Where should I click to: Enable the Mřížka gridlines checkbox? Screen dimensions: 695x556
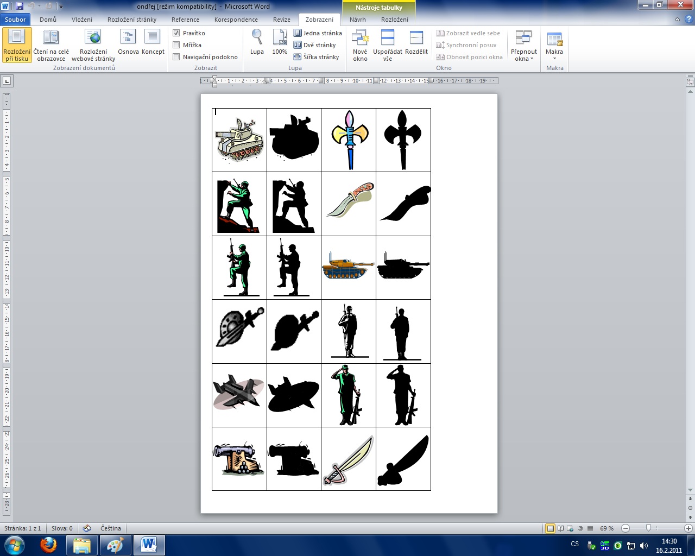176,45
